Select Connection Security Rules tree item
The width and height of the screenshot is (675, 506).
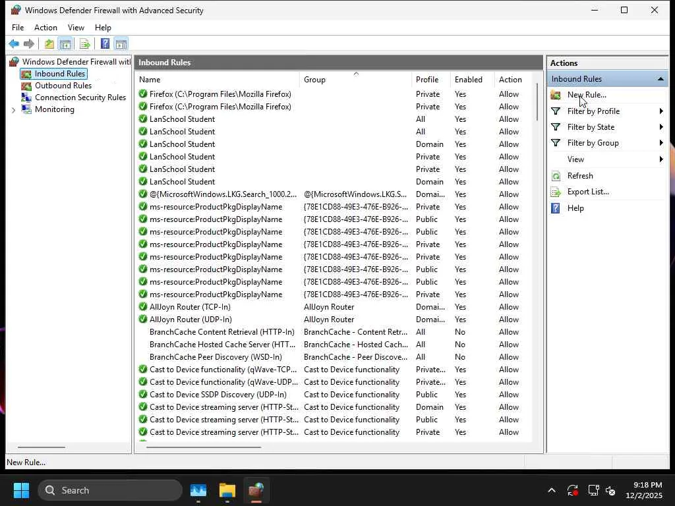click(80, 98)
